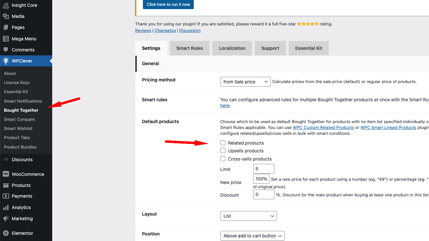Open the Changelog link
This screenshot has height=241, width=429.
[x=165, y=30]
